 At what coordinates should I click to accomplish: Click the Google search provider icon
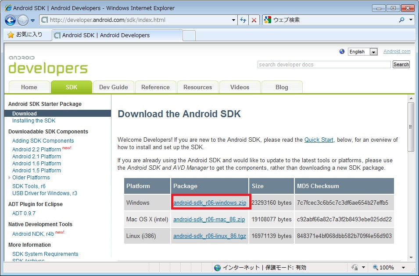tap(267, 20)
